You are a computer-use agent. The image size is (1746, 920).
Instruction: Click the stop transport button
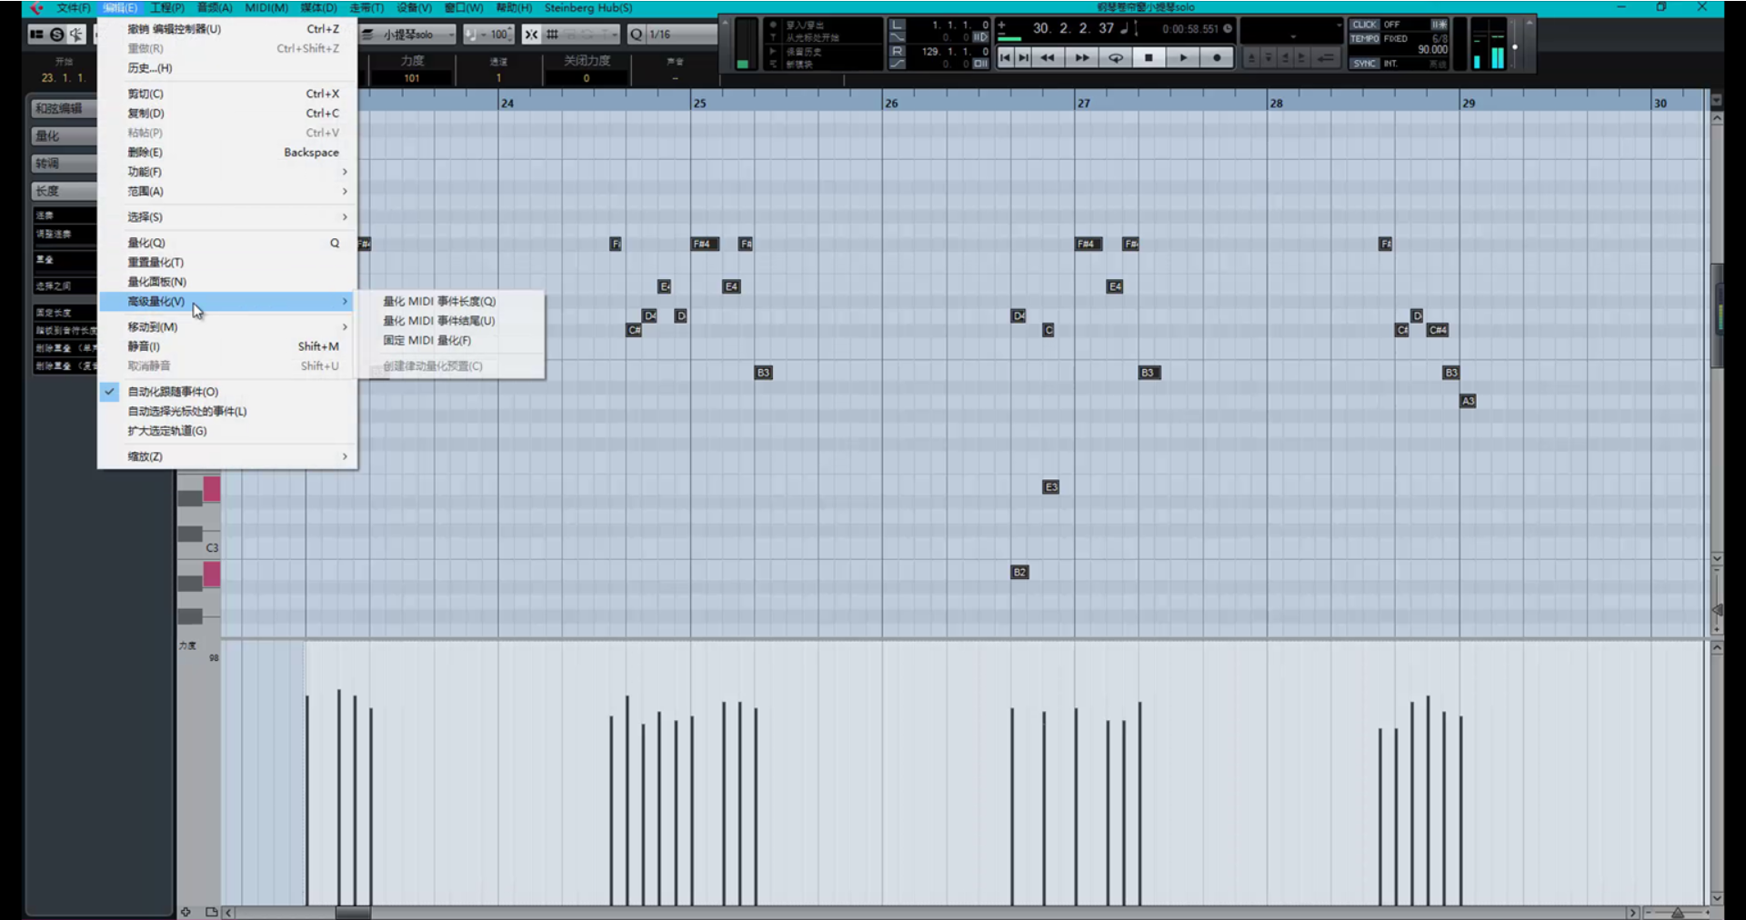[x=1149, y=57]
